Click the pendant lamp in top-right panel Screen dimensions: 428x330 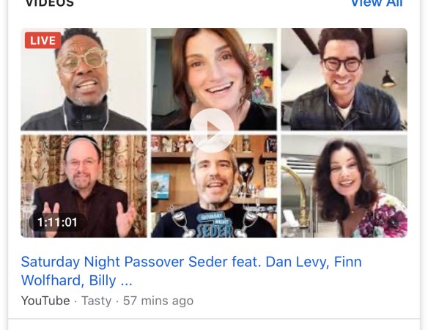[x=388, y=79]
